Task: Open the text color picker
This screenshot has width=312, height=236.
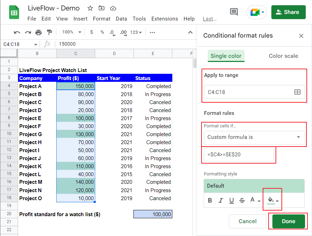Action: click(255, 200)
